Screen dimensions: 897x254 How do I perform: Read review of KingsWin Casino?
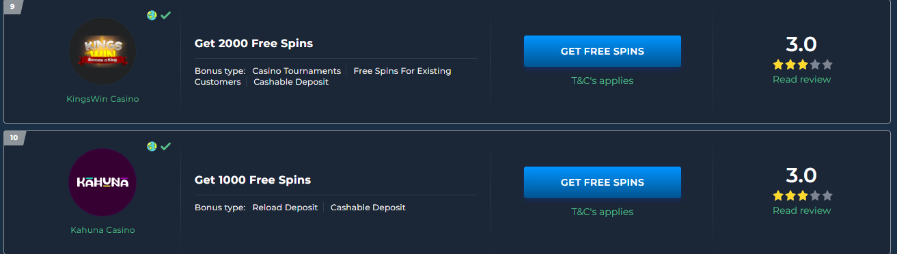coord(802,79)
